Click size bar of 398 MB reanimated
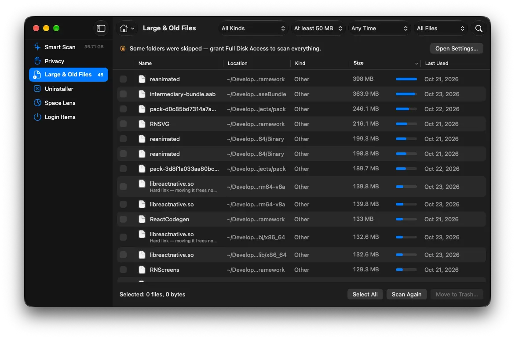515x339 pixels. coord(406,79)
